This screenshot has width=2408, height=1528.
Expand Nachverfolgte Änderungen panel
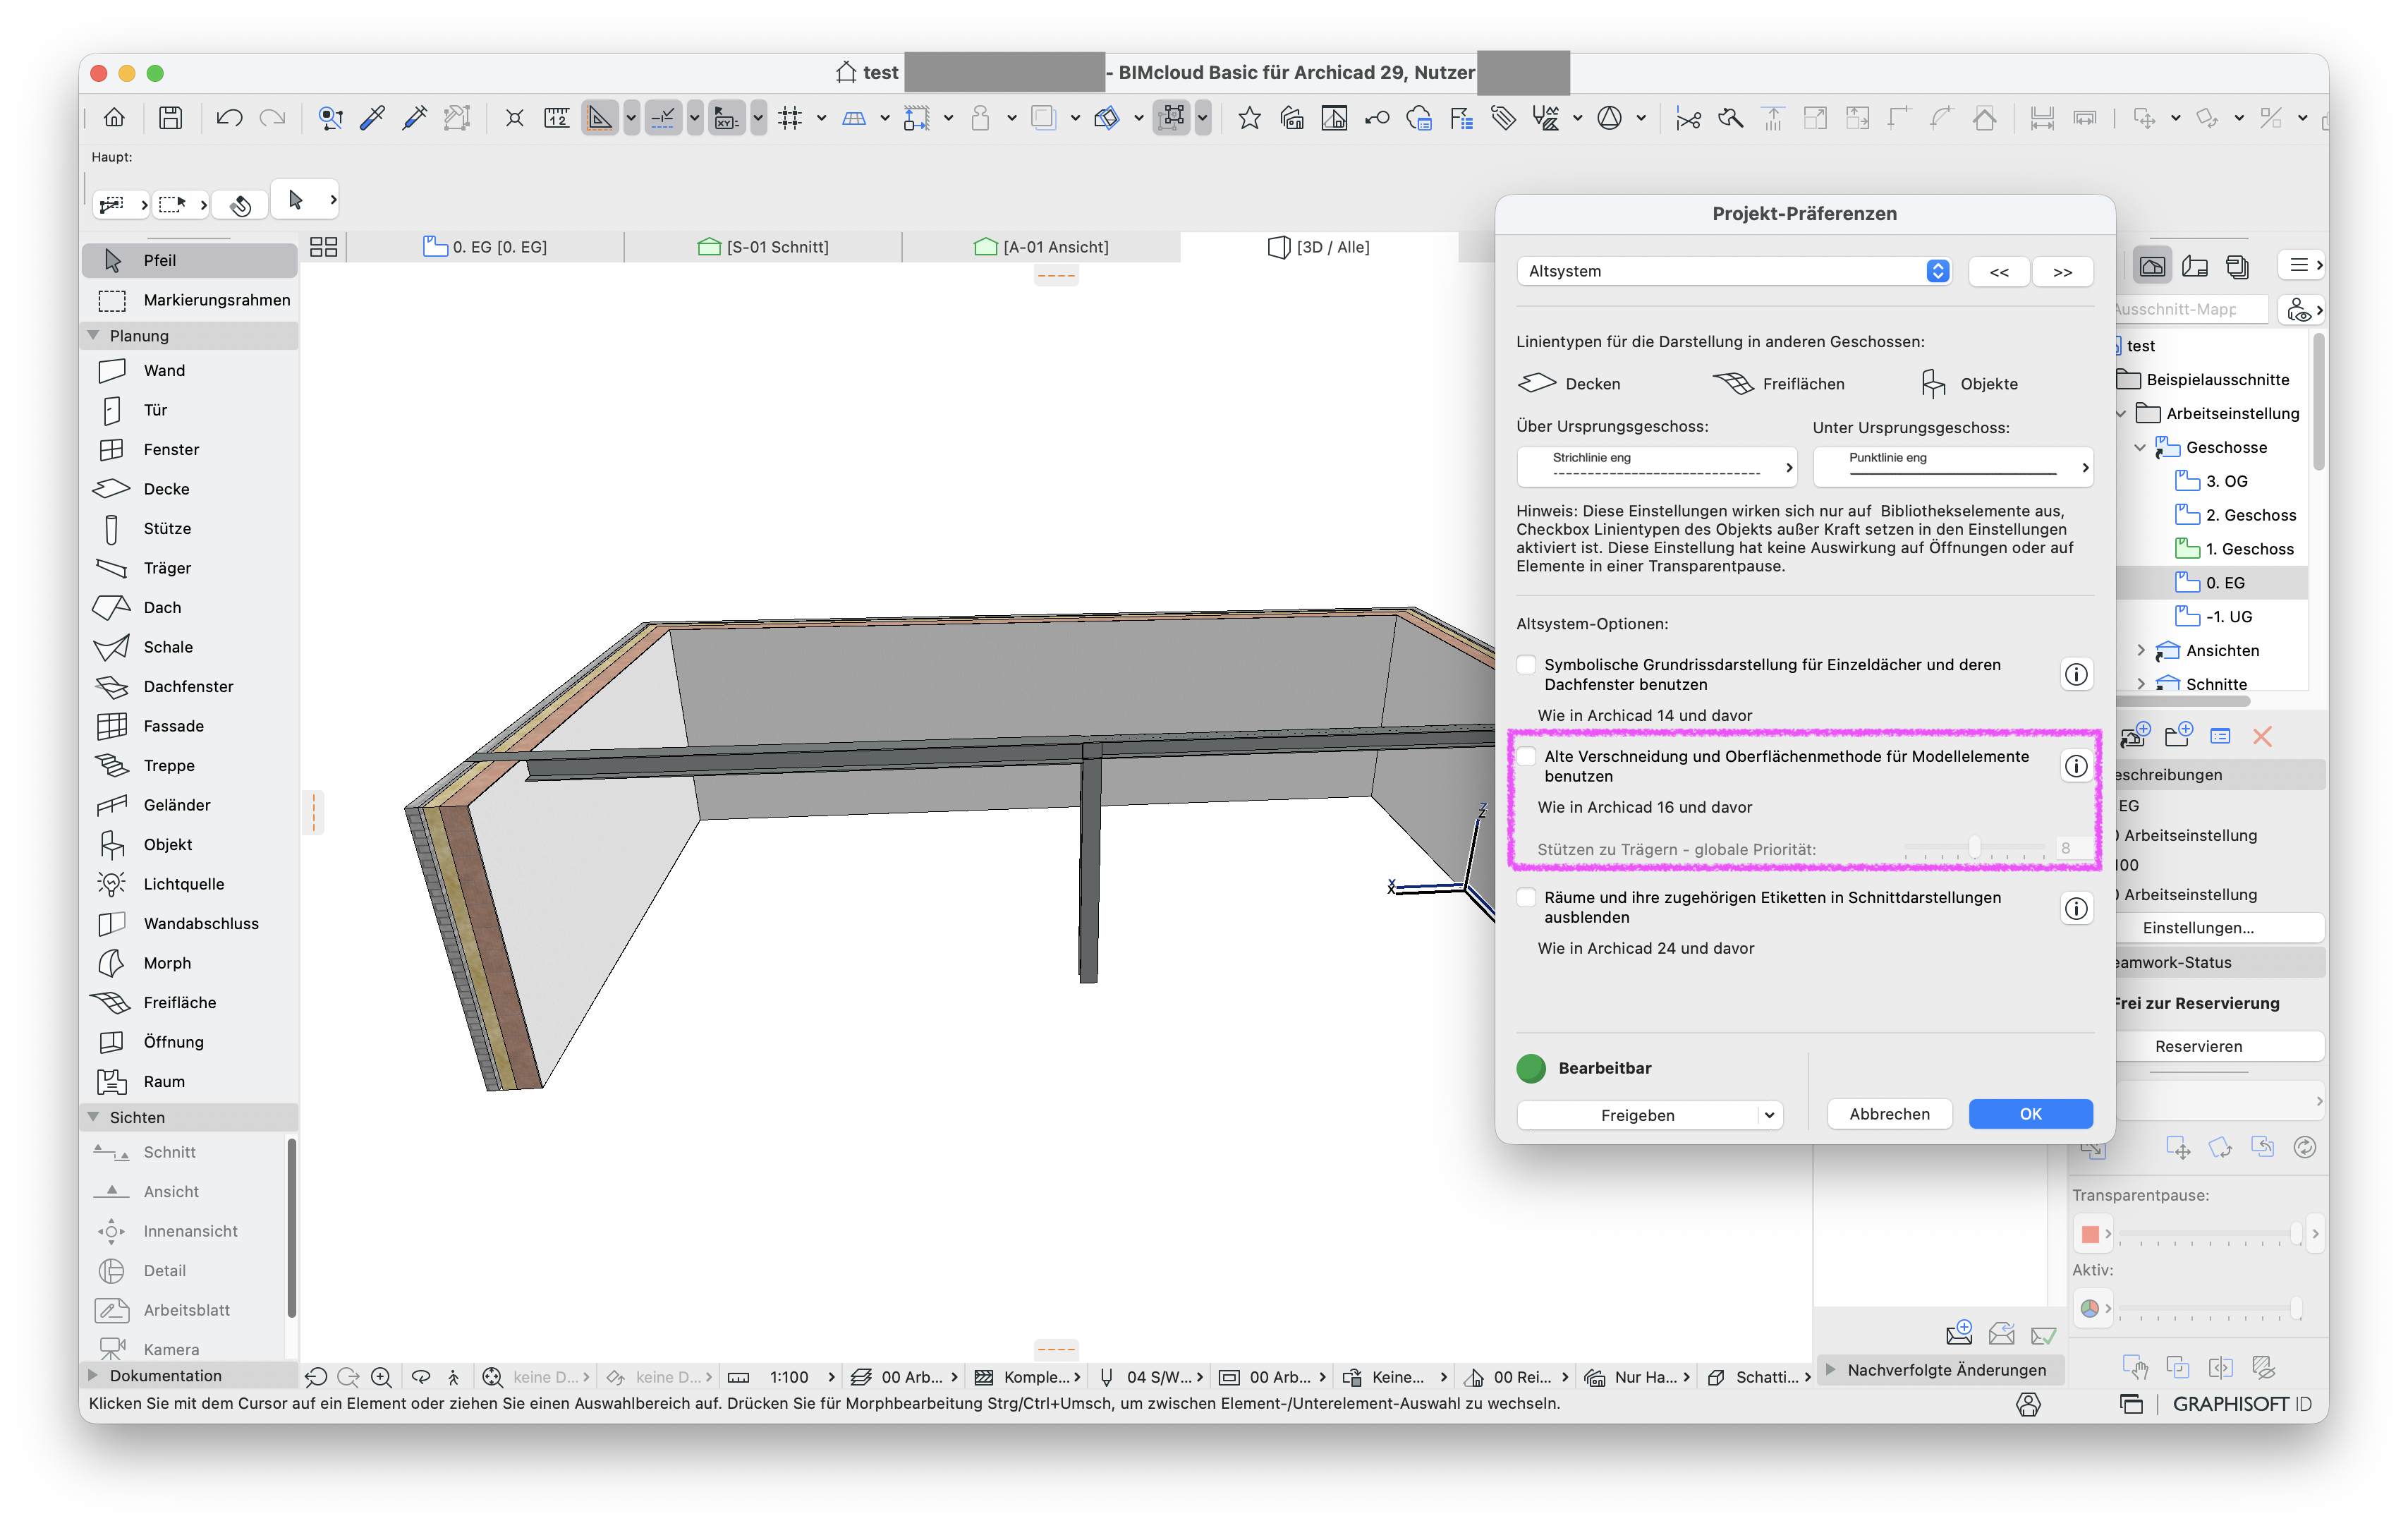[1830, 1370]
